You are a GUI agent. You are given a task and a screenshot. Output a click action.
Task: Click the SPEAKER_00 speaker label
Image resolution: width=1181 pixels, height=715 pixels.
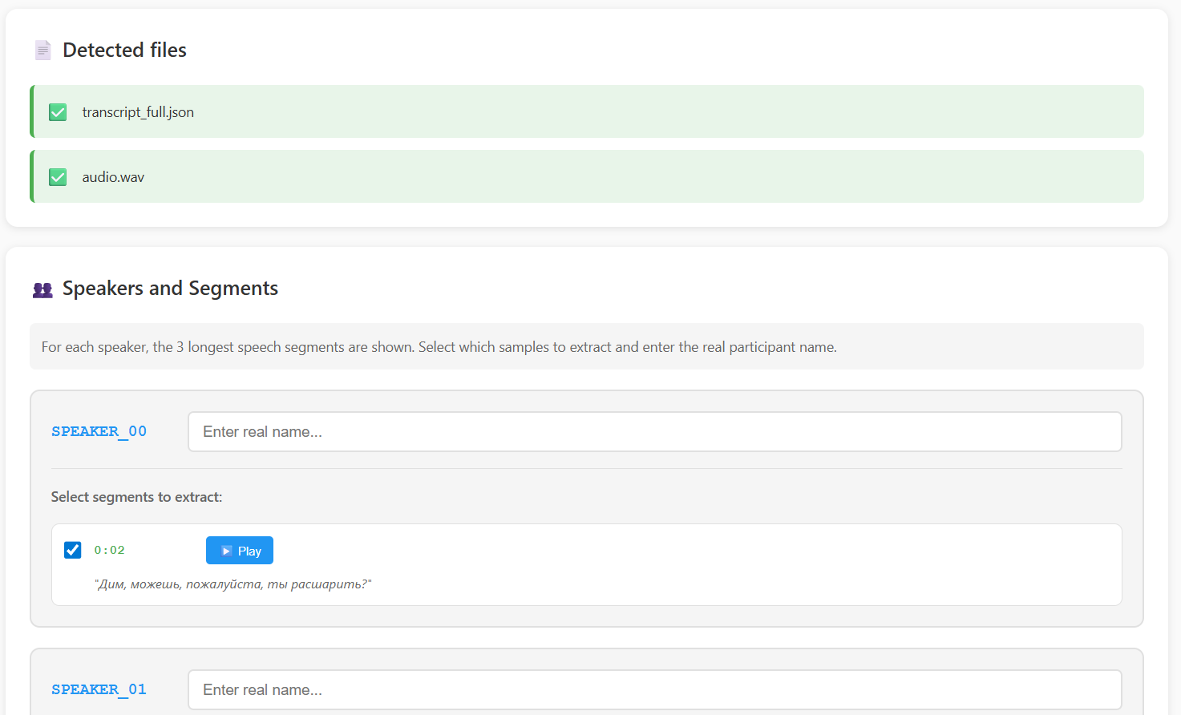point(99,432)
